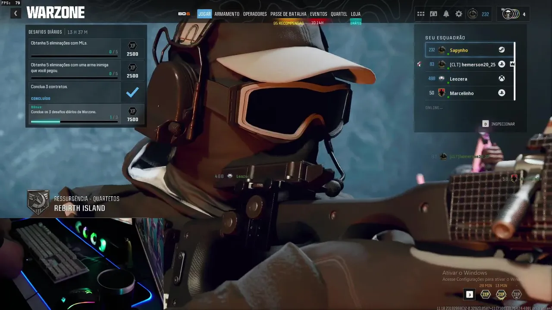This screenshot has height=310, width=552.
Task: Click XP icon for the MLs challenge
Action: [x=132, y=46]
